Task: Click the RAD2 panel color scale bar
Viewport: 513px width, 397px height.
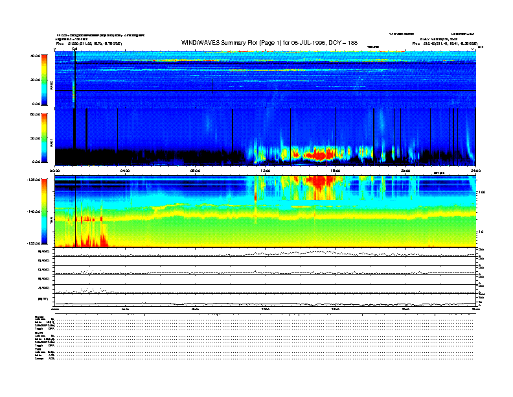Action: coord(44,80)
